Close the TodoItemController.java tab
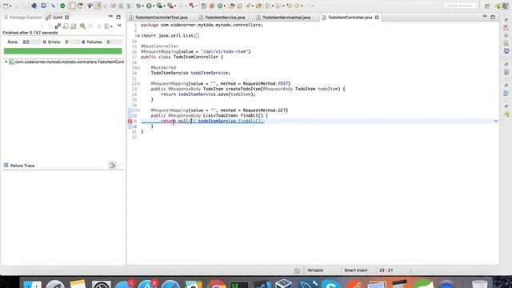Viewport: 512px width, 288px height. tap(377, 18)
